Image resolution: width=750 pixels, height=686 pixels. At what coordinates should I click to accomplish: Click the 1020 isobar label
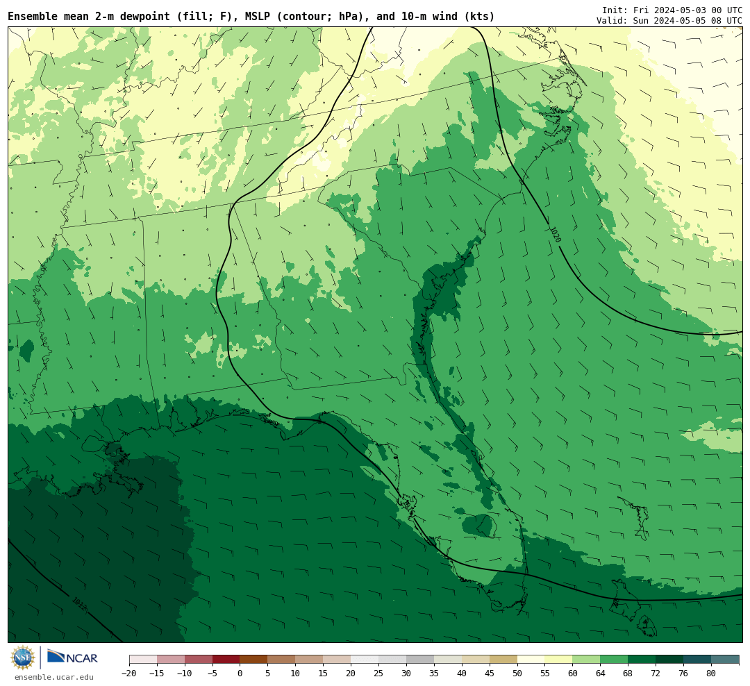(x=555, y=235)
